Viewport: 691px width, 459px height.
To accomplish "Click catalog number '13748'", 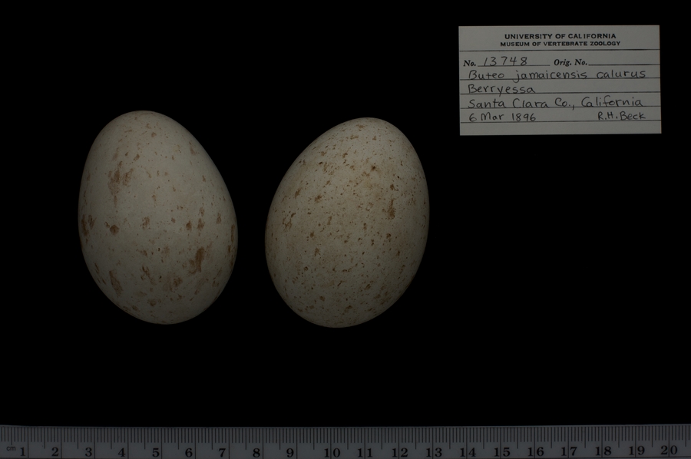I will [x=505, y=61].
